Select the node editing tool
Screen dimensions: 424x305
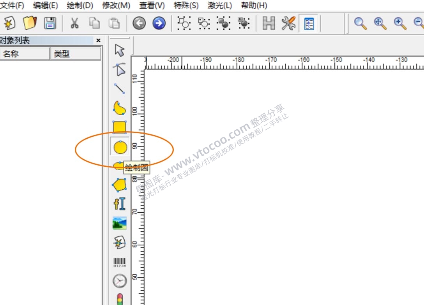coord(120,69)
